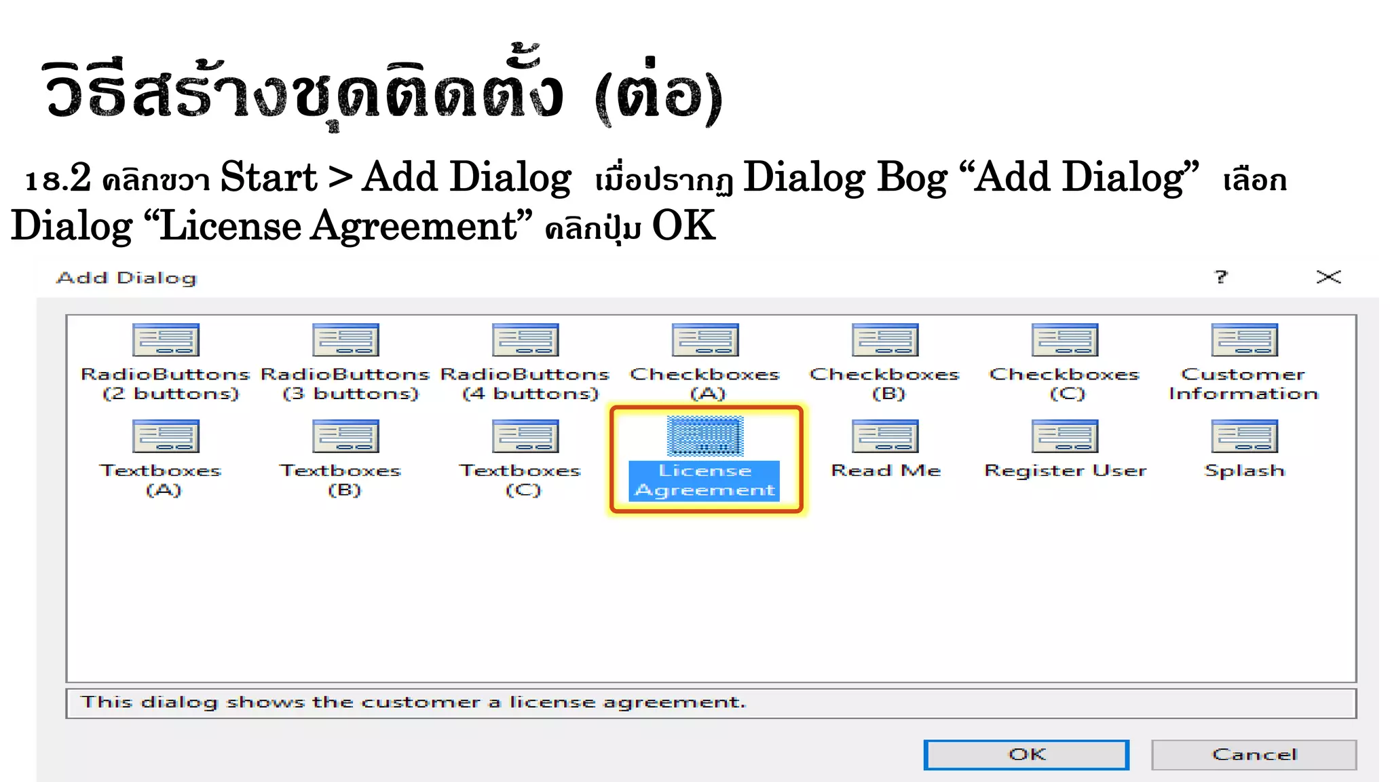Image resolution: width=1390 pixels, height=782 pixels.
Task: Click the 'Textboxes (C)' label
Action: [x=521, y=481]
